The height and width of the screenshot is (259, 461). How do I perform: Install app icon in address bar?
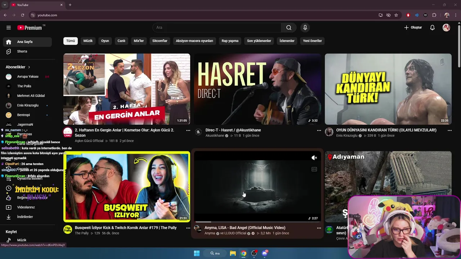pos(381,15)
